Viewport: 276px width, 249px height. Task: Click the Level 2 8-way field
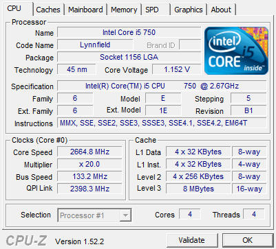click(249, 176)
